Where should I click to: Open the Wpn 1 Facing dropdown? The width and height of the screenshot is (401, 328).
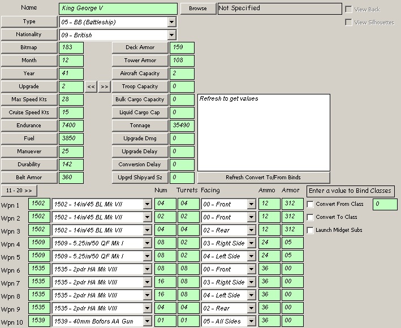pos(251,204)
